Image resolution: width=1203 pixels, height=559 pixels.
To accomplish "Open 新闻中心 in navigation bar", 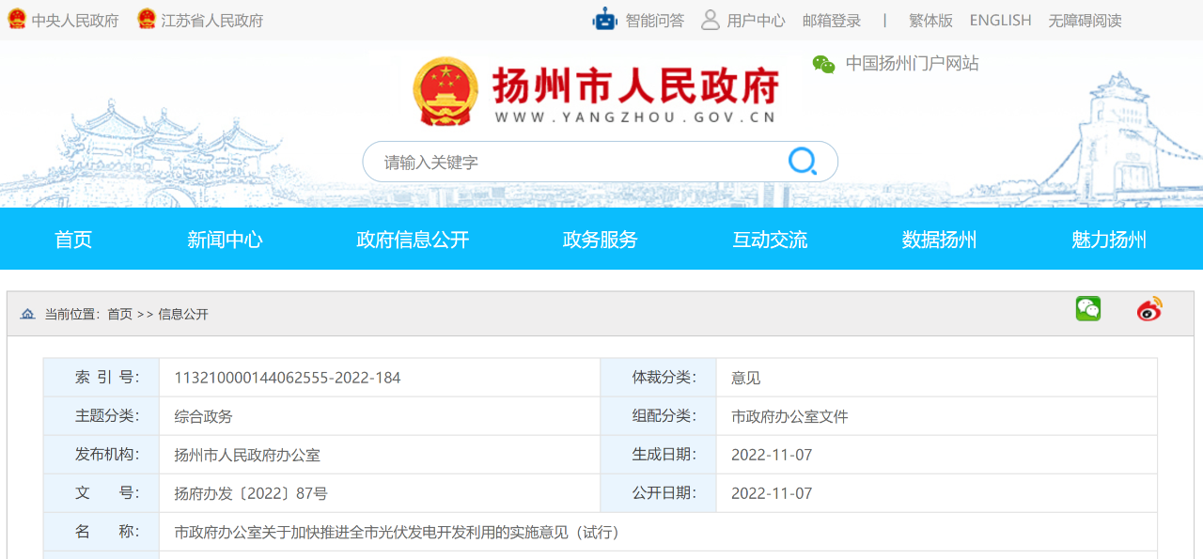I will point(225,240).
